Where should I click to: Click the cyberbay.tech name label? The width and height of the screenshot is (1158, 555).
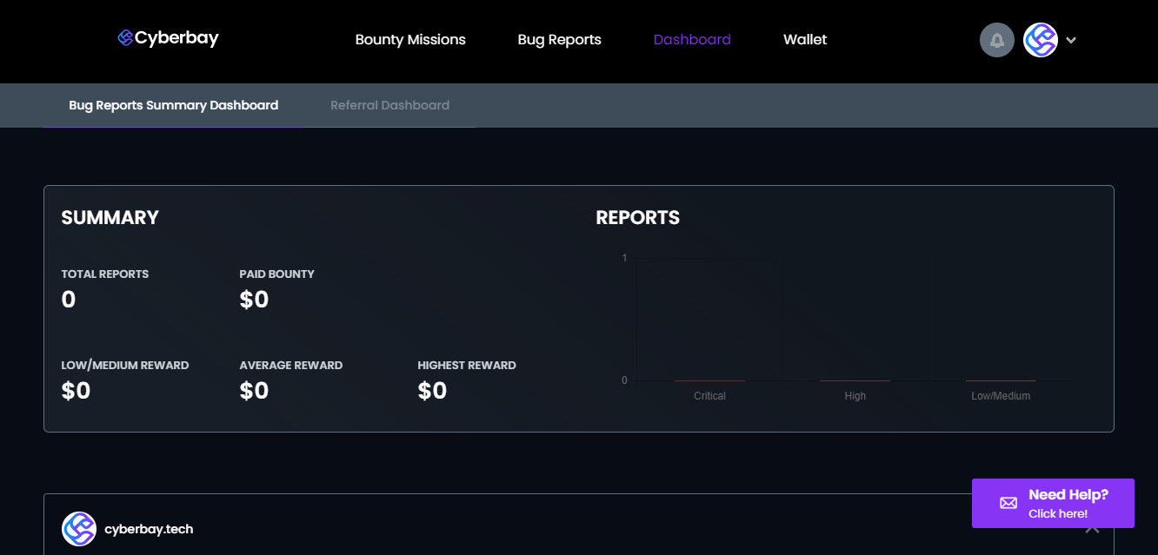(x=149, y=529)
